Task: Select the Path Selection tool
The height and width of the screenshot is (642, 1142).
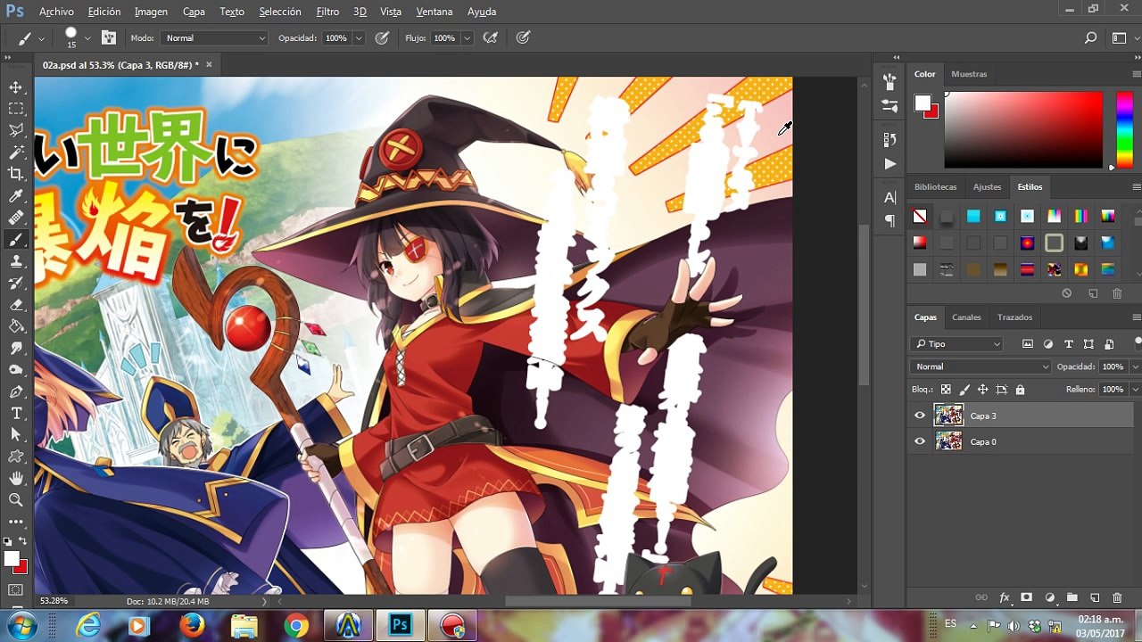Action: pos(16,435)
